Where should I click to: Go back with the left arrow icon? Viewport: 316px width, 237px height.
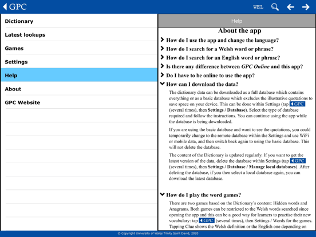pyautogui.click(x=290, y=7)
